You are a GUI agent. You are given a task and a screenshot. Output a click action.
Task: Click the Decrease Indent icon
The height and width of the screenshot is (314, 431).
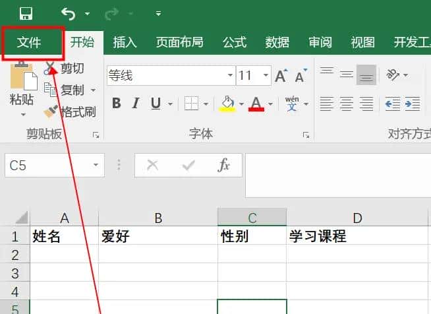(392, 104)
